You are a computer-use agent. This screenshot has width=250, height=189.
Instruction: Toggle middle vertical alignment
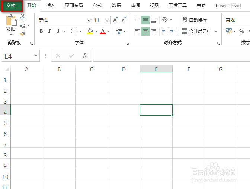pos(145,20)
